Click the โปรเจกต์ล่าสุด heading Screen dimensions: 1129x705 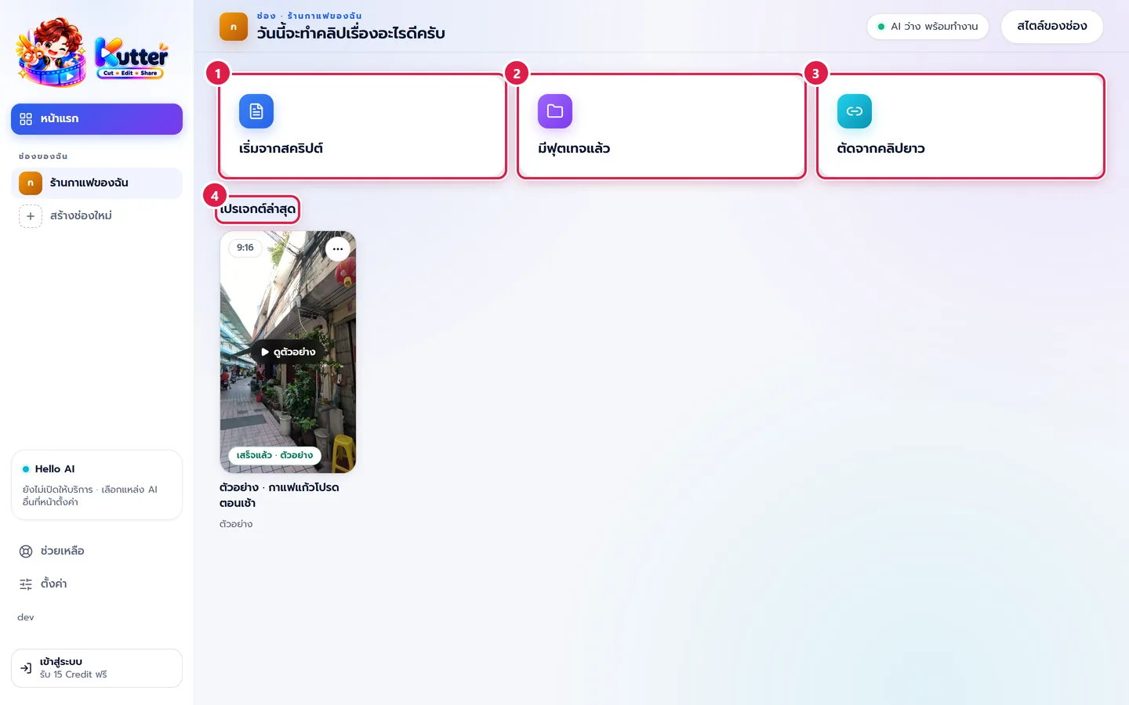[x=258, y=209]
